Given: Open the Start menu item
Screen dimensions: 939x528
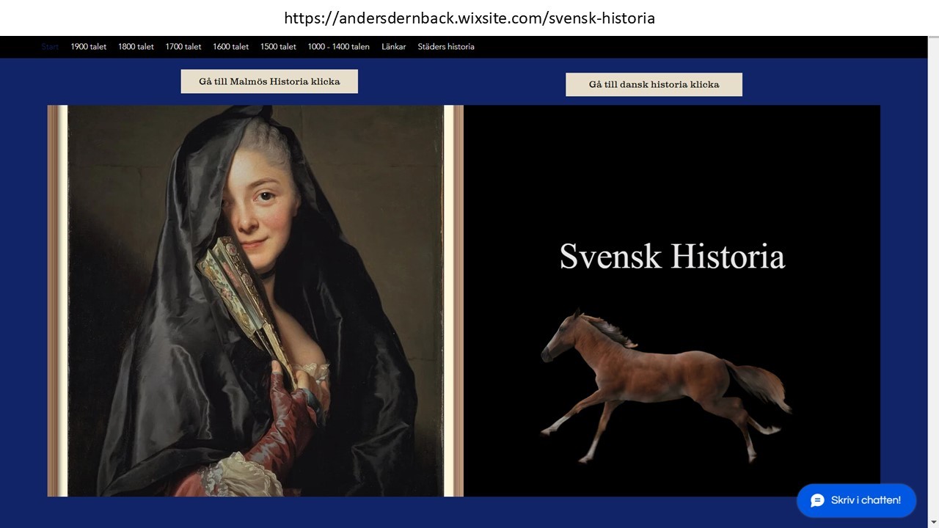Looking at the screenshot, I should tap(50, 47).
